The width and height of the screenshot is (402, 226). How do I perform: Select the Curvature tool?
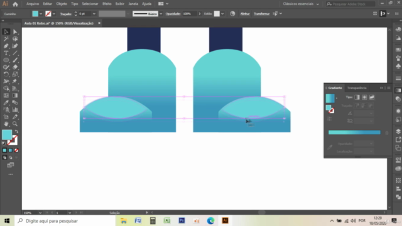15,46
